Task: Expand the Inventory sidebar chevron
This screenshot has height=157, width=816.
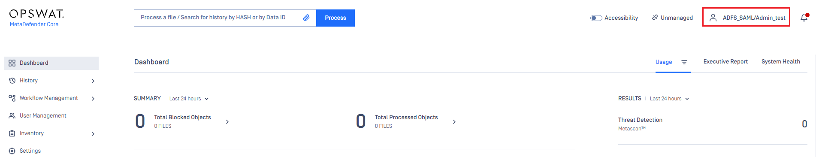Action: [x=93, y=134]
